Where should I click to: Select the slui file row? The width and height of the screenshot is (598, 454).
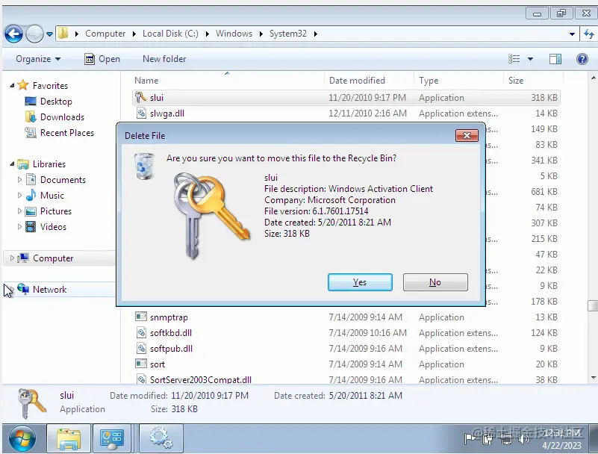coord(346,98)
